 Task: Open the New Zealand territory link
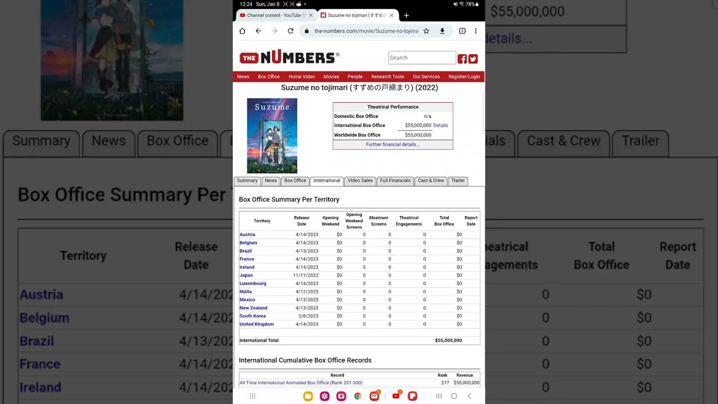click(x=254, y=308)
